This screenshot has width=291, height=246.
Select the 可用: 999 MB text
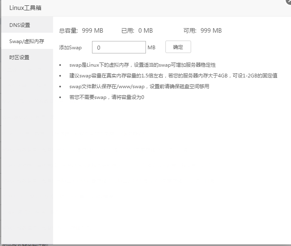click(x=202, y=31)
